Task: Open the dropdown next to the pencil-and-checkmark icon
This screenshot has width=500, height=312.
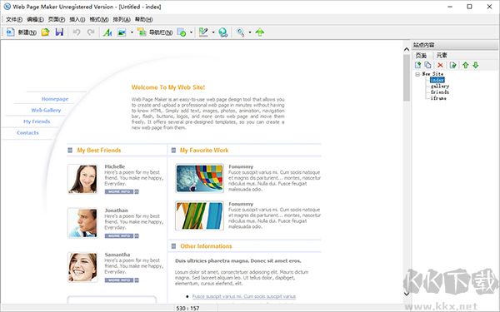Action: coord(213,32)
